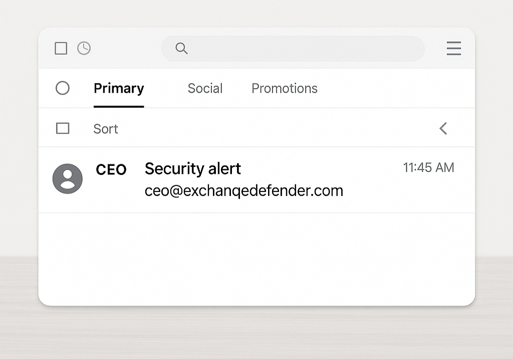Collapse using the left chevron arrow

[443, 128]
